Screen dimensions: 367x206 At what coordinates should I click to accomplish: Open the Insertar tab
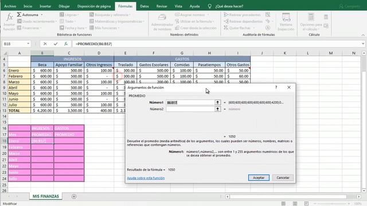[x=45, y=6]
